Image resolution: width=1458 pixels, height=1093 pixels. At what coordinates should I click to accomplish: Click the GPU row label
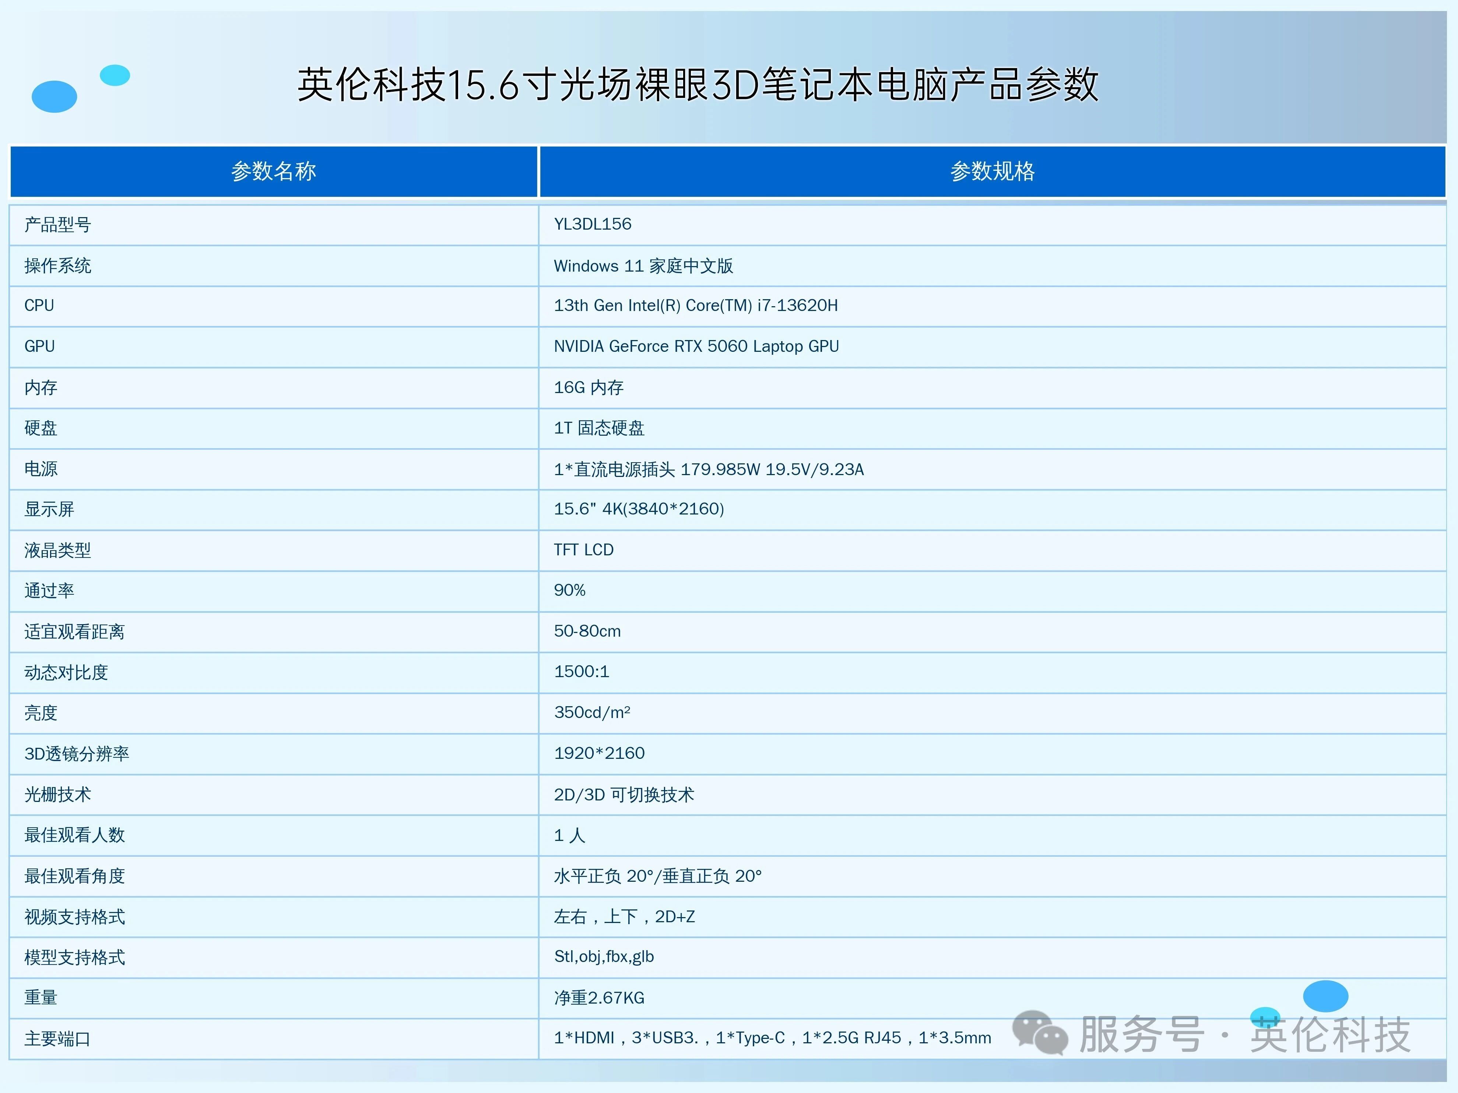point(39,347)
